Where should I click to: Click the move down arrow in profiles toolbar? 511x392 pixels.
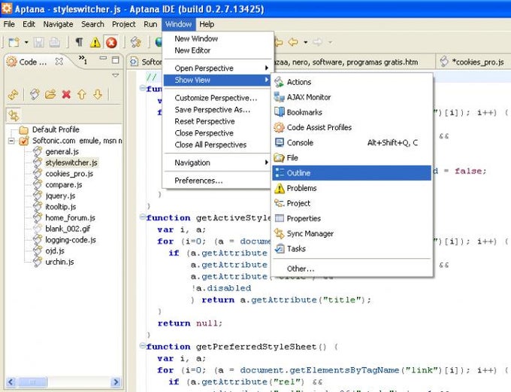(98, 94)
